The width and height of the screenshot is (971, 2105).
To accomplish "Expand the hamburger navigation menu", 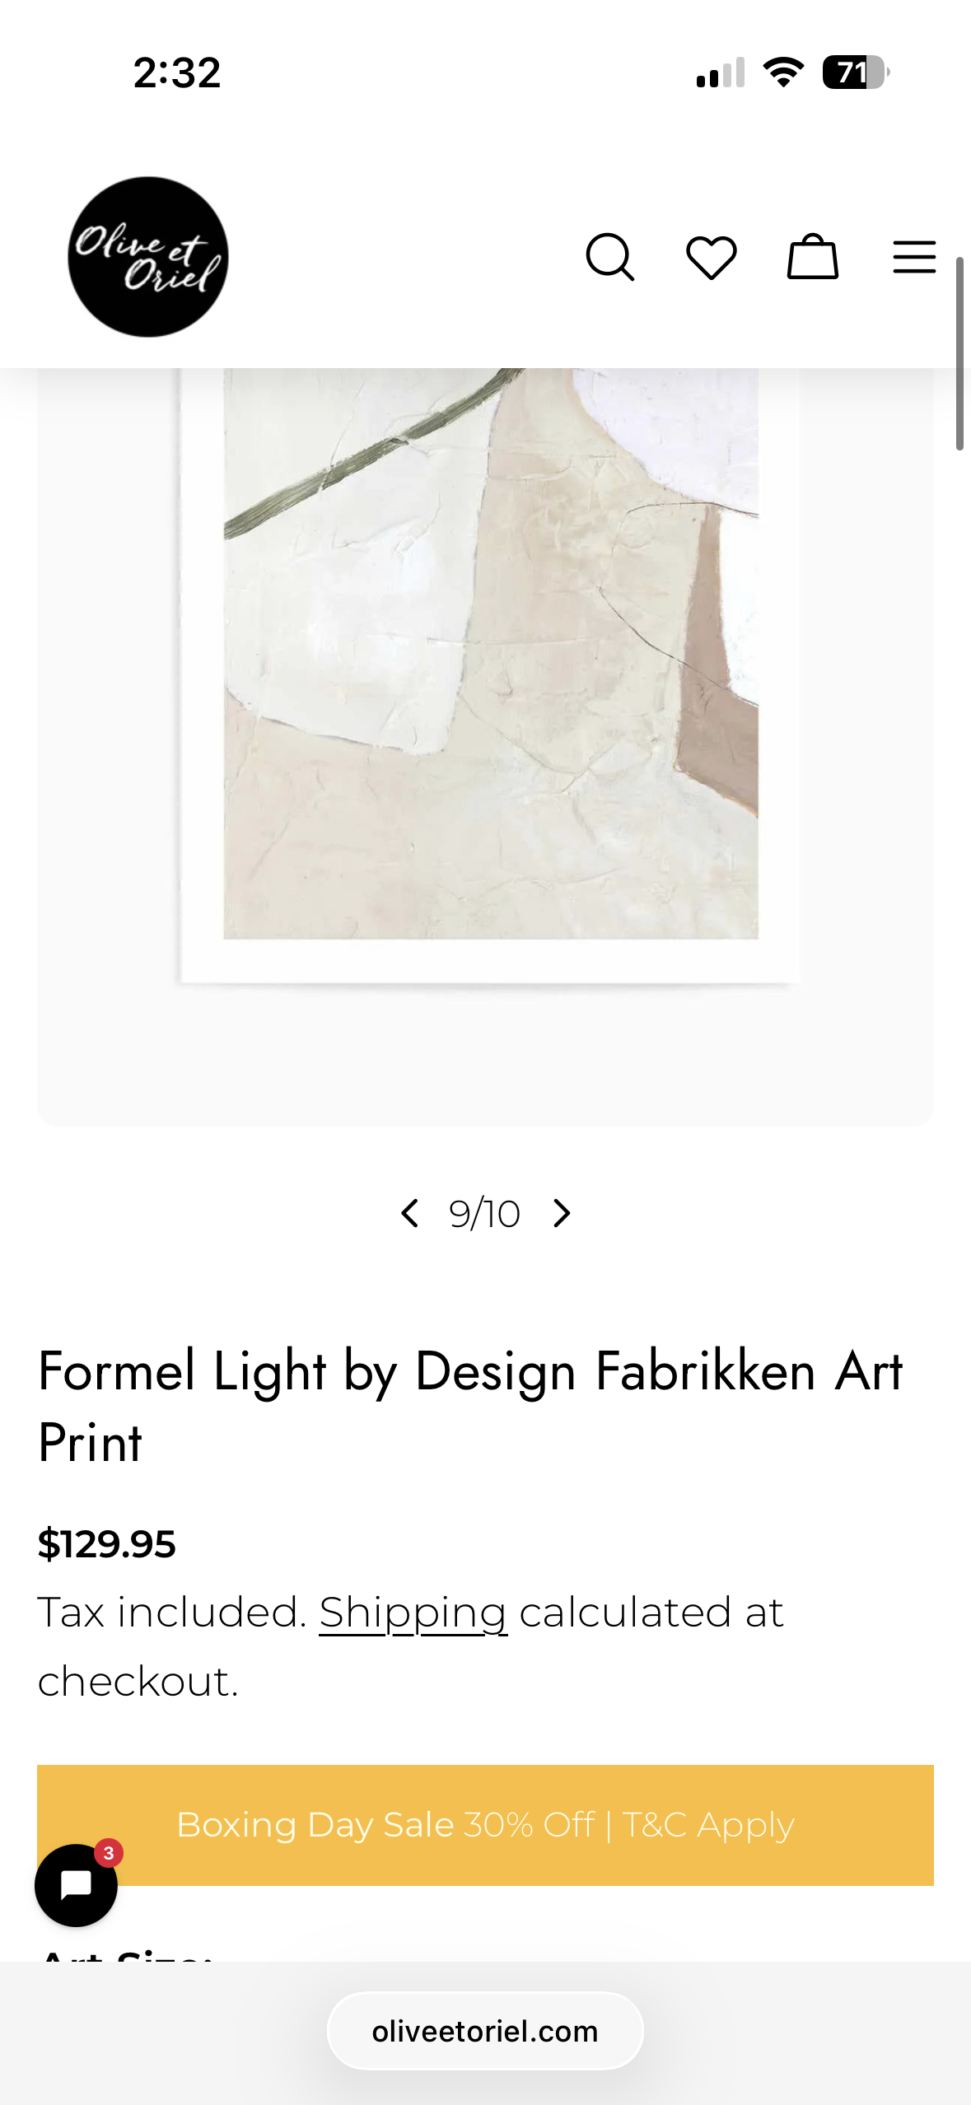I will [914, 257].
